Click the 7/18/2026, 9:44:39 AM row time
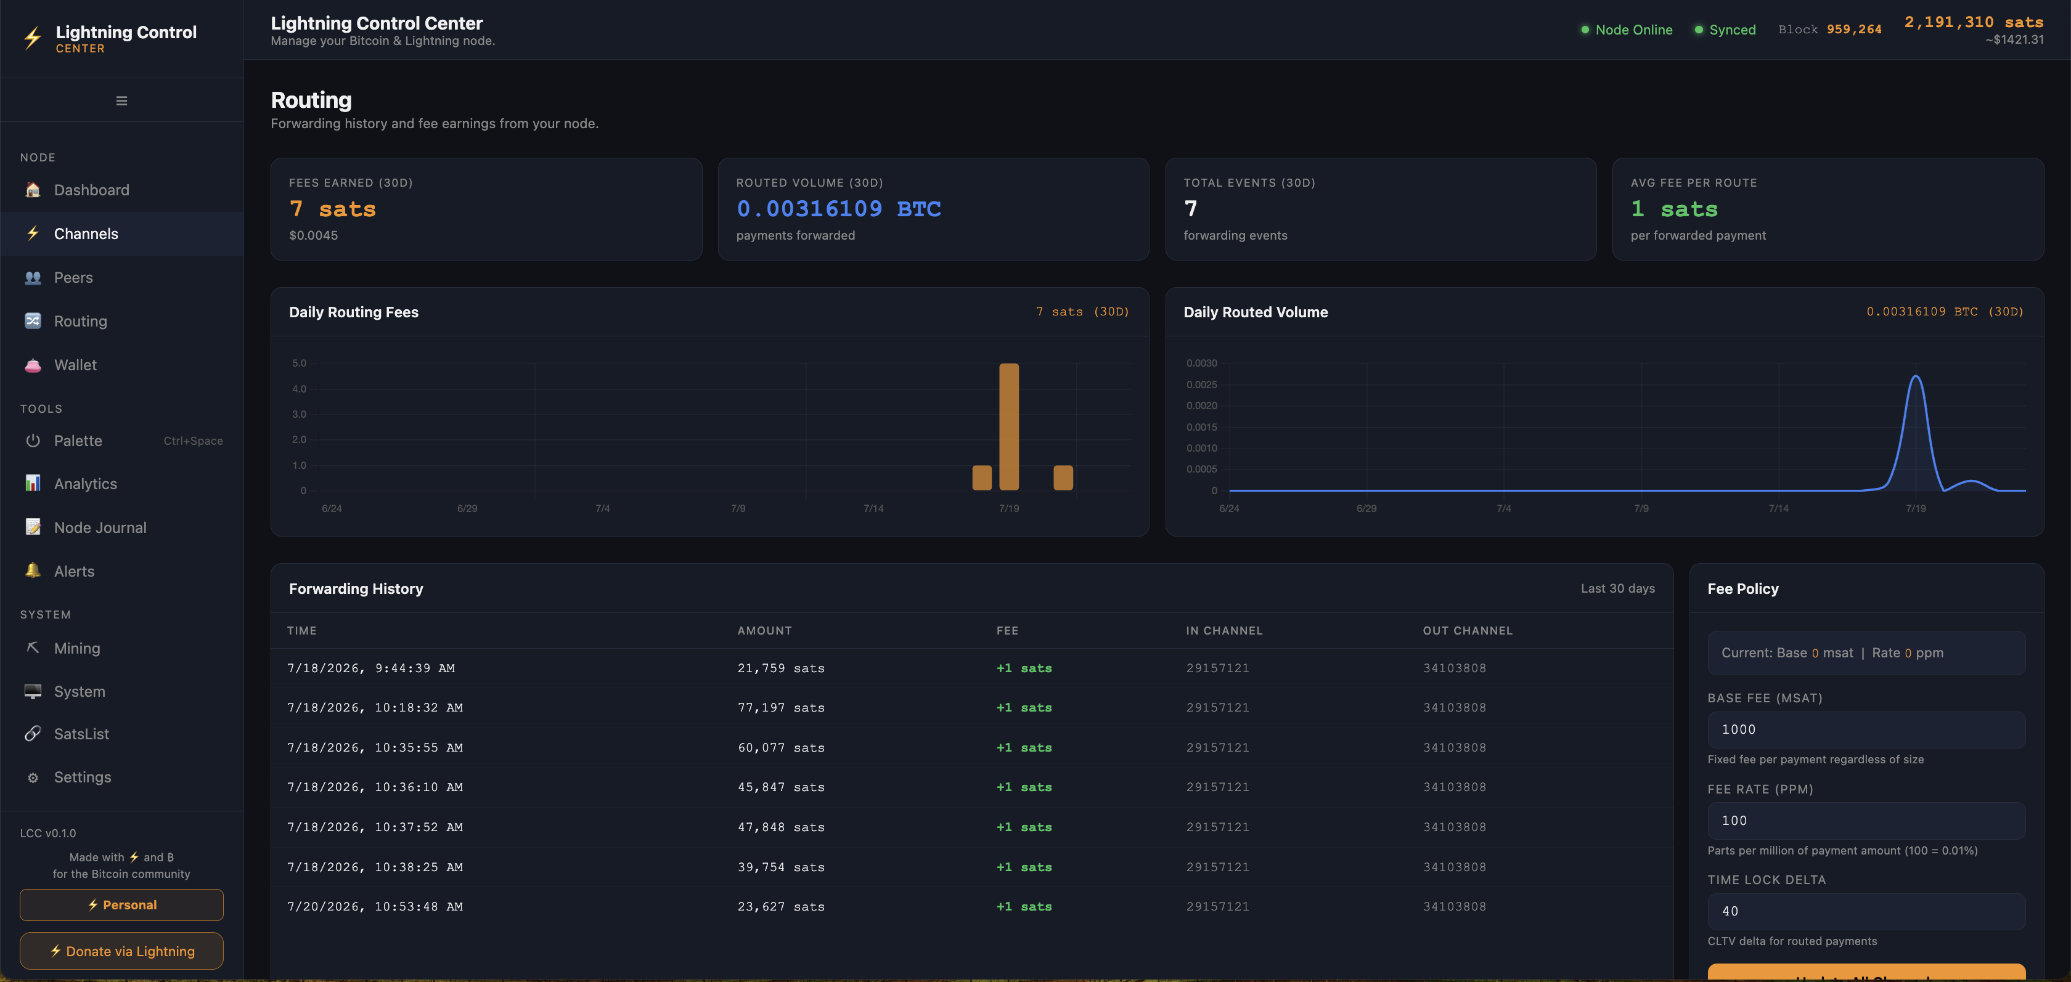This screenshot has width=2071, height=982. click(370, 668)
